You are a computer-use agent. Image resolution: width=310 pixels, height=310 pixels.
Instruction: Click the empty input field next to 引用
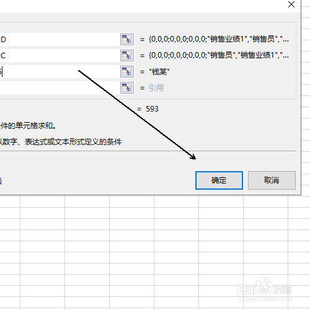[x=60, y=88]
